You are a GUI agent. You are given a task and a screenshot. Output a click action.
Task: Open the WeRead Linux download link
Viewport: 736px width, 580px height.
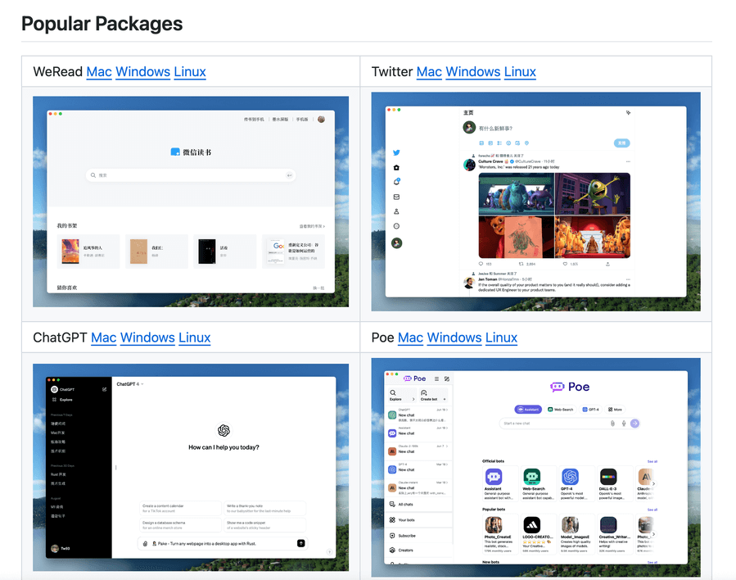pyautogui.click(x=190, y=71)
